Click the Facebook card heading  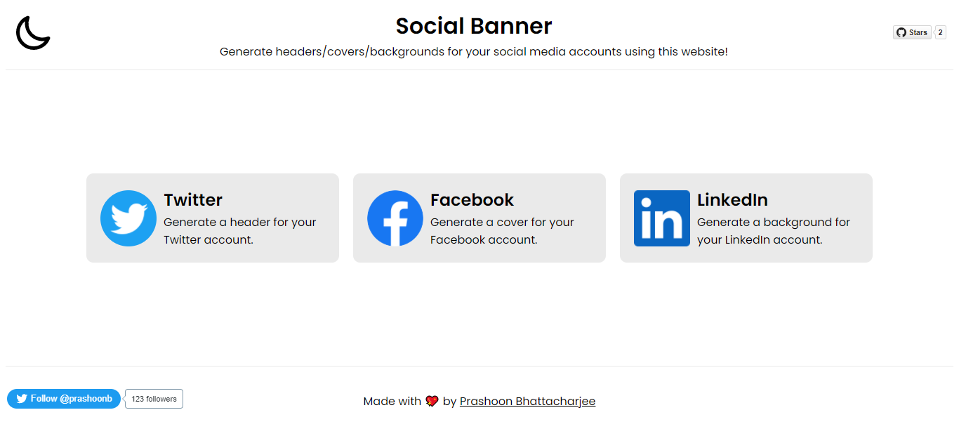(472, 199)
